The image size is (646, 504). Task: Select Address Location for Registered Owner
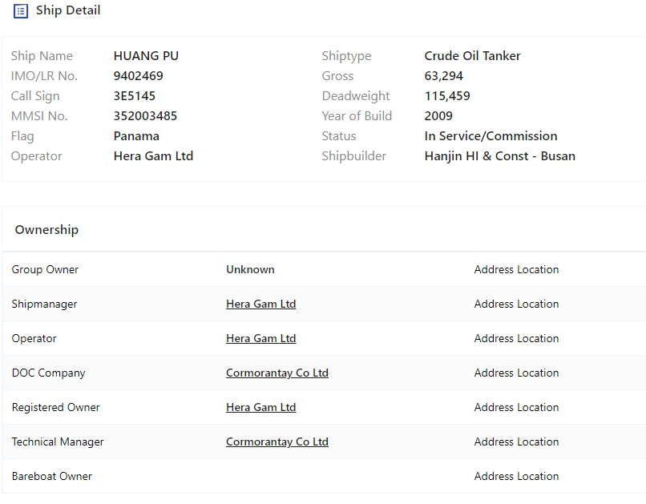[516, 407]
